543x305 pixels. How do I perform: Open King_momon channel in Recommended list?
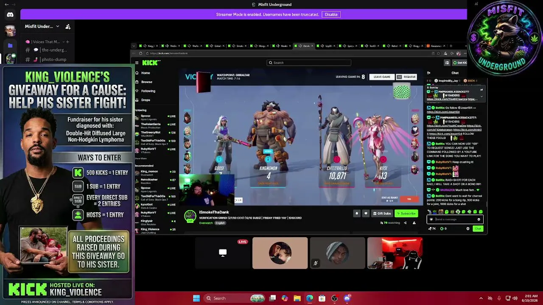click(x=155, y=172)
